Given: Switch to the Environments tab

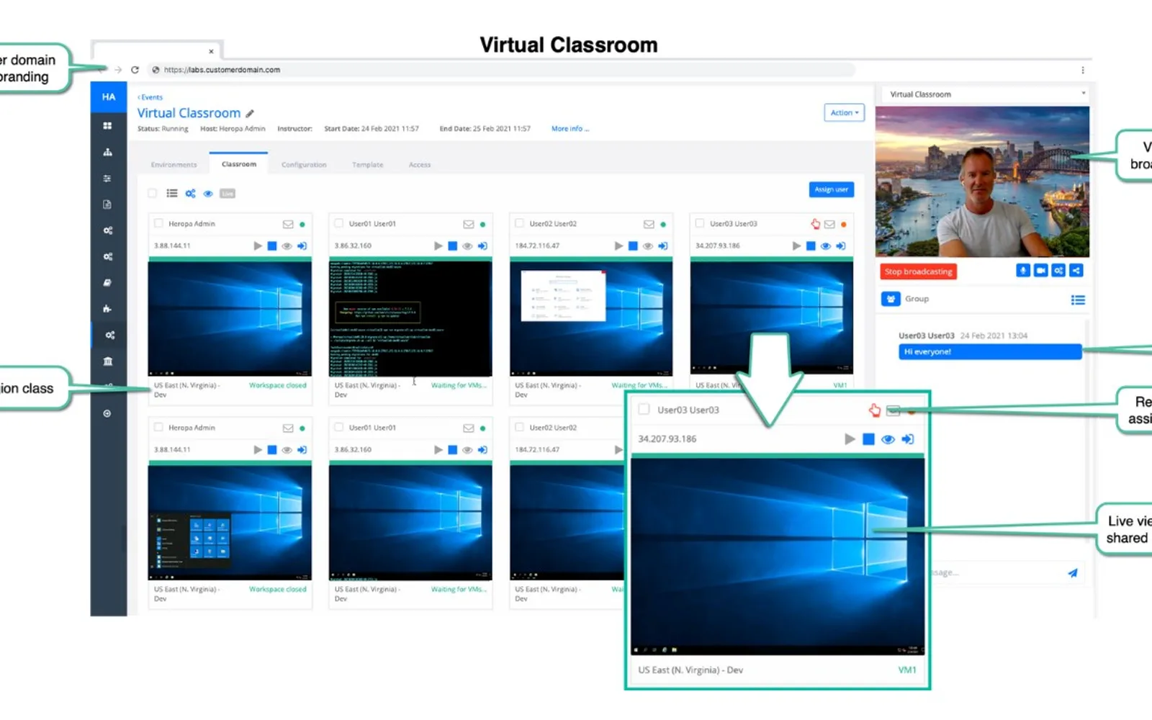Looking at the screenshot, I should point(174,165).
